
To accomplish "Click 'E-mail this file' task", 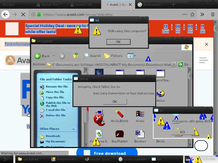I will pyautogui.click(x=56, y=110).
